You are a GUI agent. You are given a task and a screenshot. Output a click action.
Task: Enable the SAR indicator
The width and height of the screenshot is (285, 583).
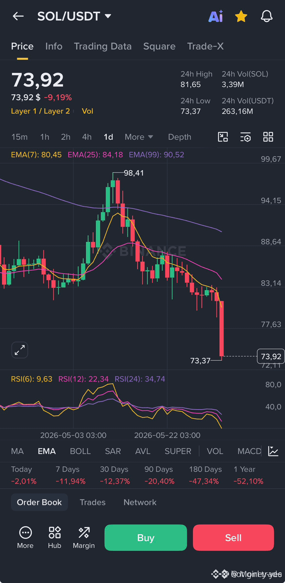tap(113, 451)
